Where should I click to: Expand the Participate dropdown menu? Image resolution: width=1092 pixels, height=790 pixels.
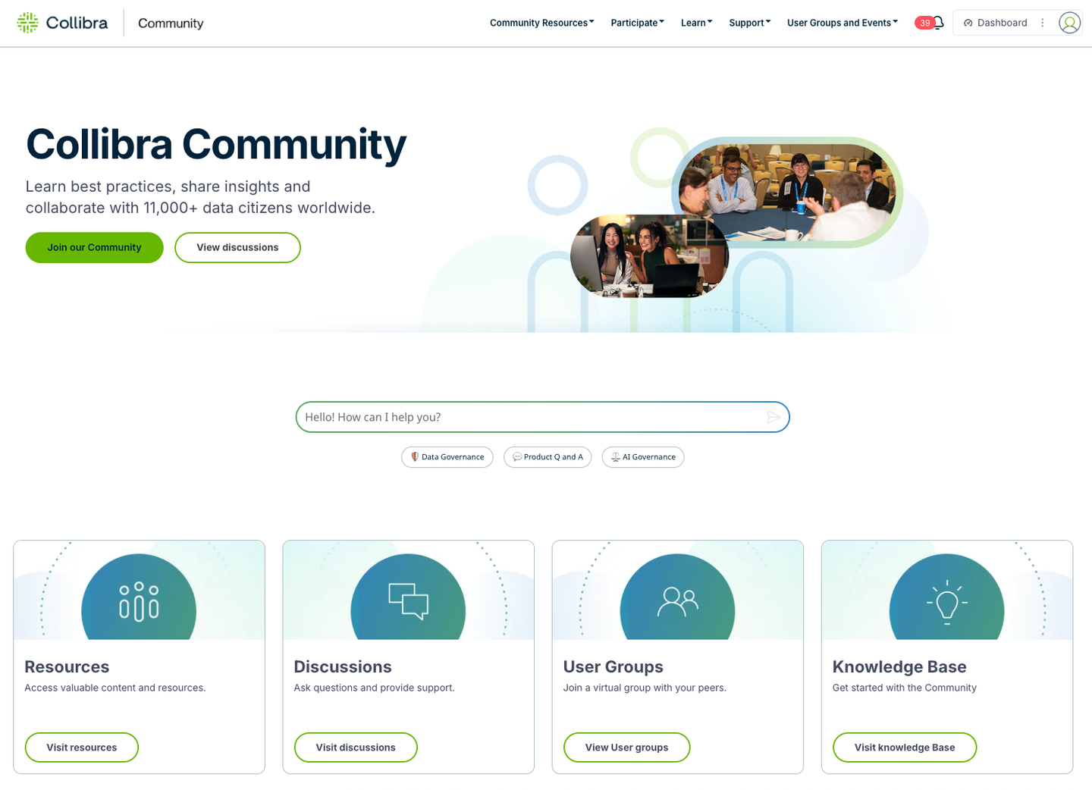(637, 23)
